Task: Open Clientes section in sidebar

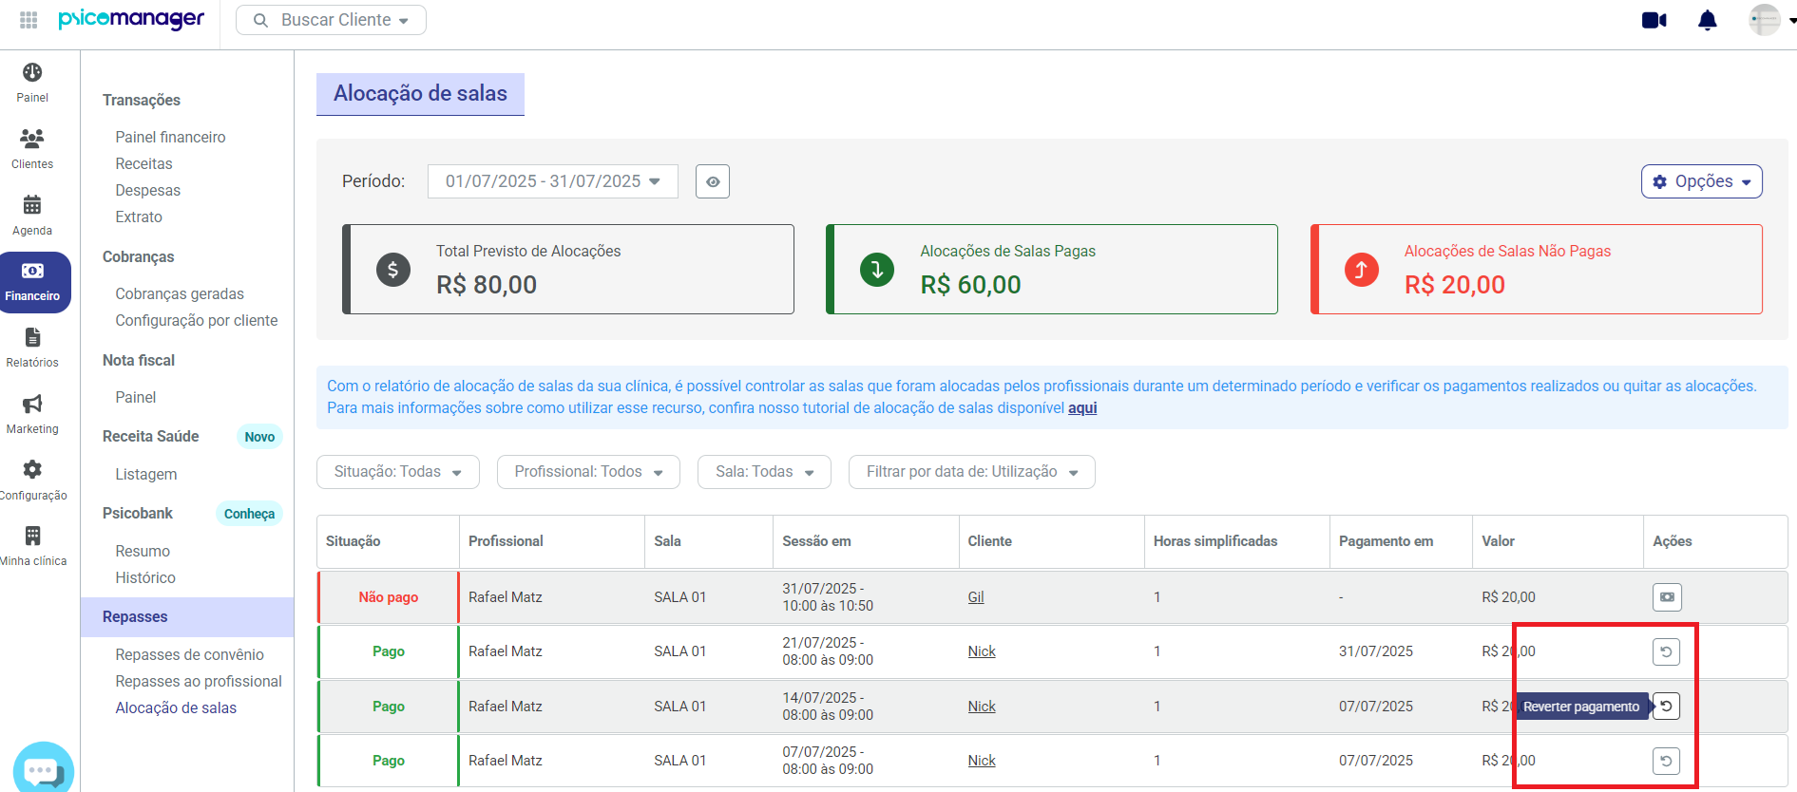Action: click(x=32, y=149)
